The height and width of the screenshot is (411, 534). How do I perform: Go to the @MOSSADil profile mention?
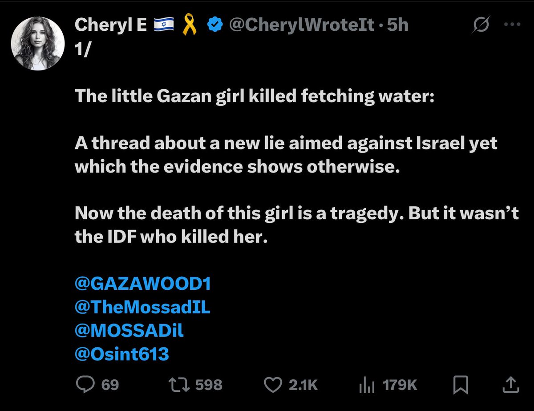point(129,331)
